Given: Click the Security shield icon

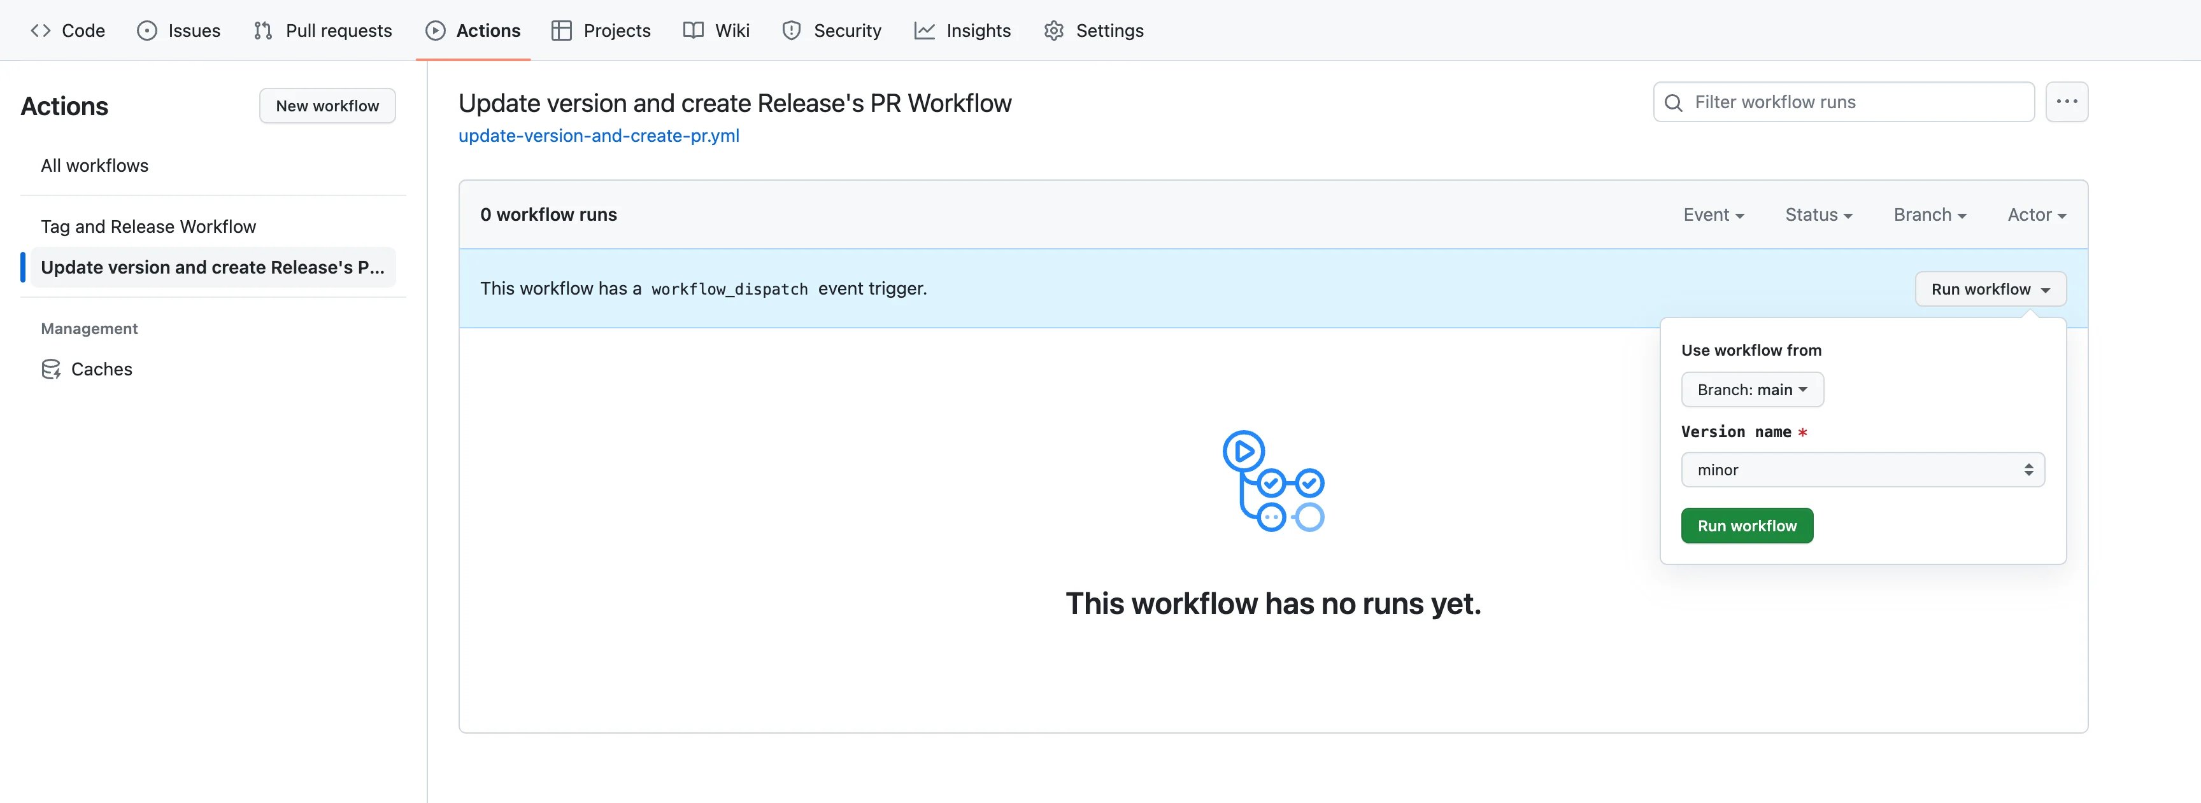Looking at the screenshot, I should tap(791, 31).
